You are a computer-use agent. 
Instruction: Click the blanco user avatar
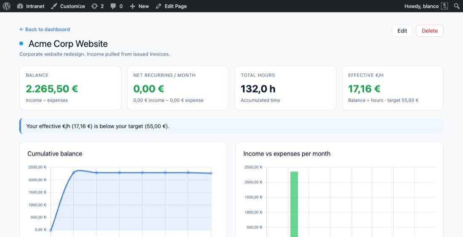coord(444,6)
